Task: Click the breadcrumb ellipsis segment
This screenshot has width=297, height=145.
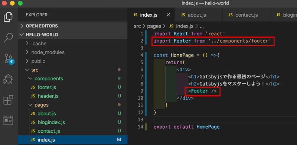Action: (202, 26)
